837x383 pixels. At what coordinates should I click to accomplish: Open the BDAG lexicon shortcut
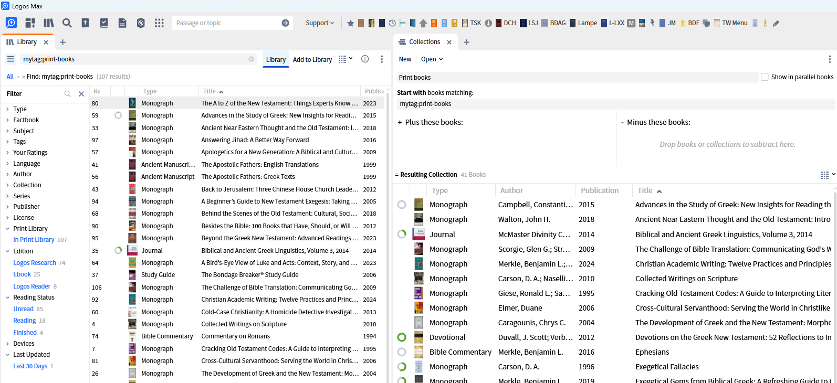[x=553, y=23]
